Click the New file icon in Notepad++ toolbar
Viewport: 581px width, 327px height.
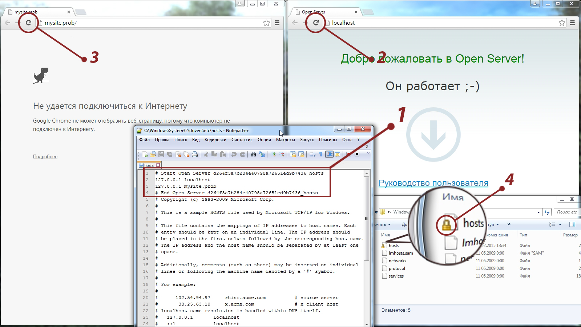pyautogui.click(x=145, y=155)
